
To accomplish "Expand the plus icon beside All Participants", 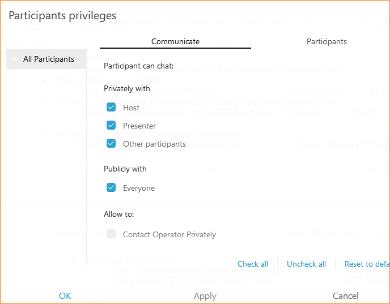I will pos(15,59).
